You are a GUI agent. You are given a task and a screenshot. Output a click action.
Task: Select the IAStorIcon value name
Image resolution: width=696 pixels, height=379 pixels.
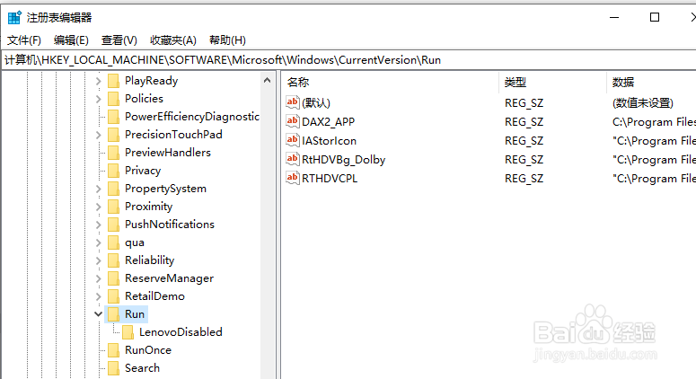pos(329,141)
